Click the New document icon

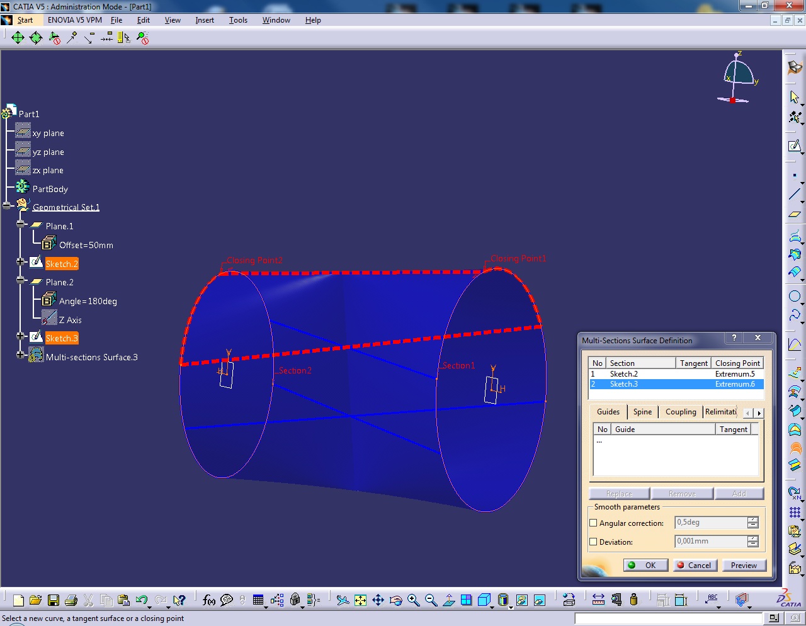pyautogui.click(x=18, y=600)
